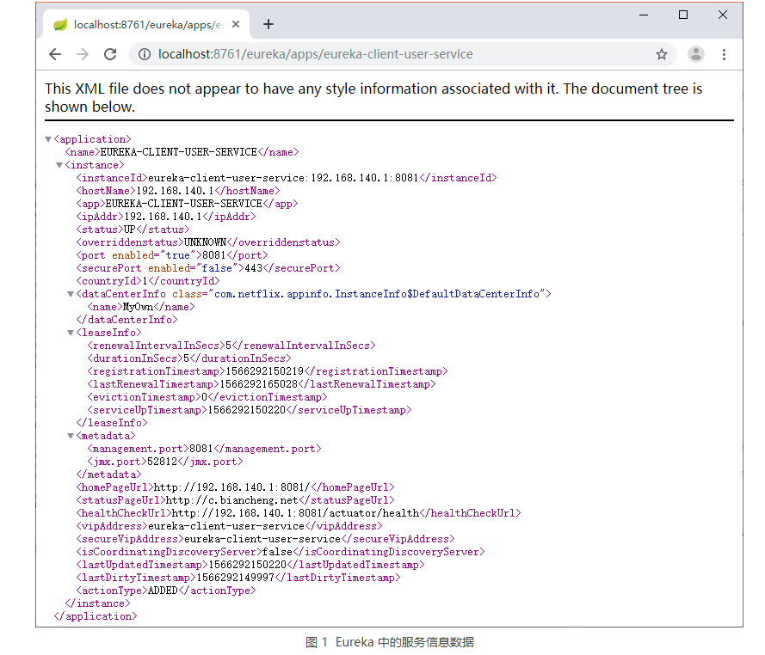765x655 pixels.
Task: Bookmark this page with star icon
Action: 661,54
